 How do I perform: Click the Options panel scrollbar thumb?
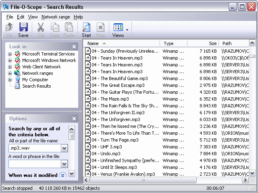[x=72, y=136]
